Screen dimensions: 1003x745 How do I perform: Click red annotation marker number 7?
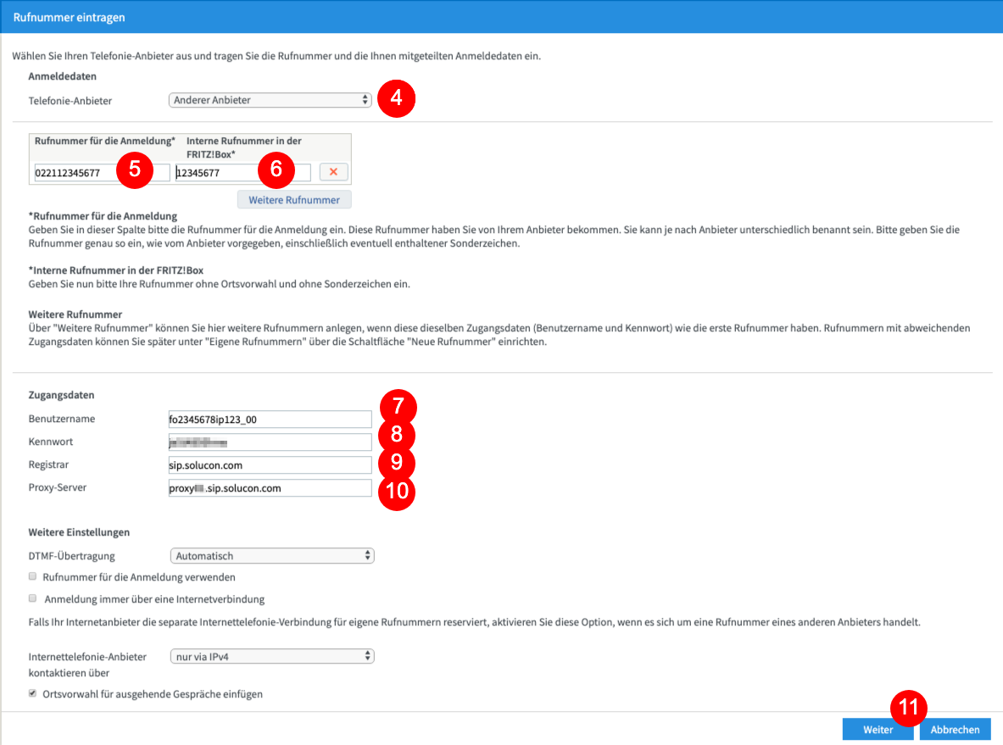coord(398,407)
